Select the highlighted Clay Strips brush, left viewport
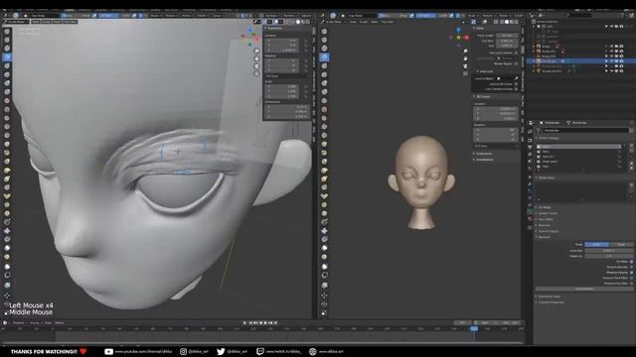Viewport: 636px width, 357px height. (7, 58)
